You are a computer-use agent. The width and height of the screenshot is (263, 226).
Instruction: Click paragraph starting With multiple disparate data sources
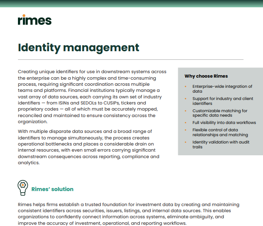88,147
